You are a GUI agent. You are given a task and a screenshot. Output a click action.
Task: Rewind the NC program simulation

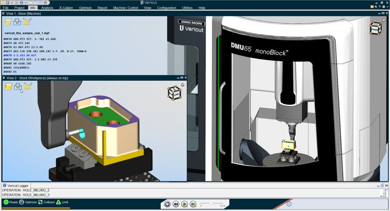(x=176, y=204)
